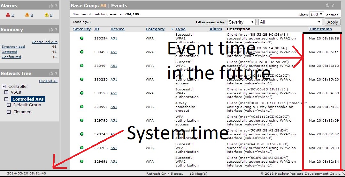Screen dimensions: 345x177
Task: Open the All filter value dropdown
Action: coord(290,22)
